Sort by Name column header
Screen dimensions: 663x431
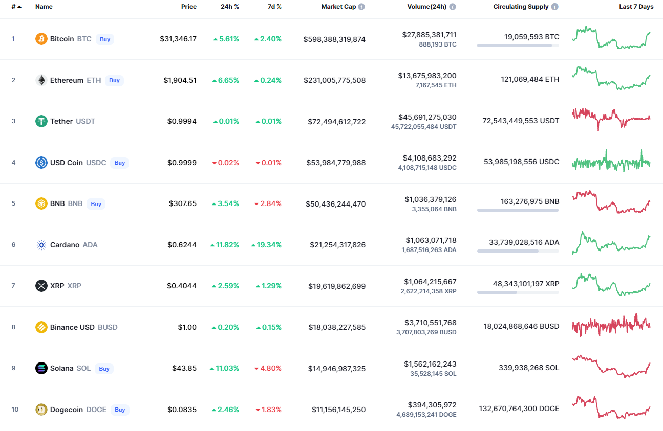44,7
